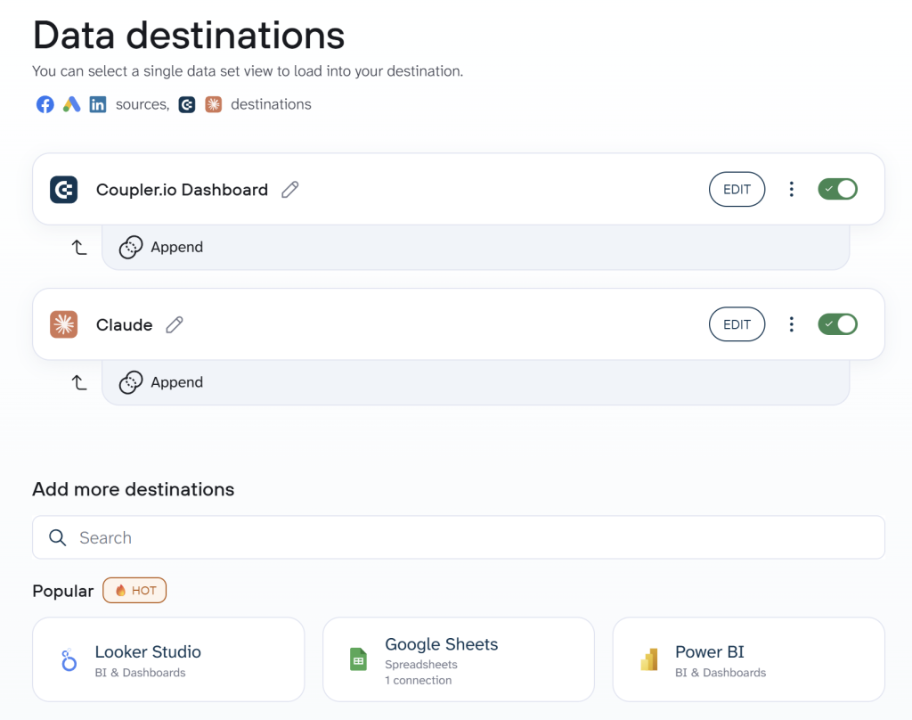The image size is (912, 720).
Task: Click the Facebook source icon
Action: pos(45,105)
